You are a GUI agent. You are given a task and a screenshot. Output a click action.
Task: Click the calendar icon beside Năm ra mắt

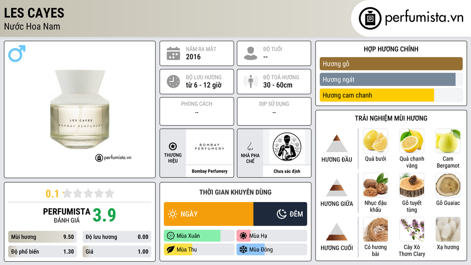173,53
